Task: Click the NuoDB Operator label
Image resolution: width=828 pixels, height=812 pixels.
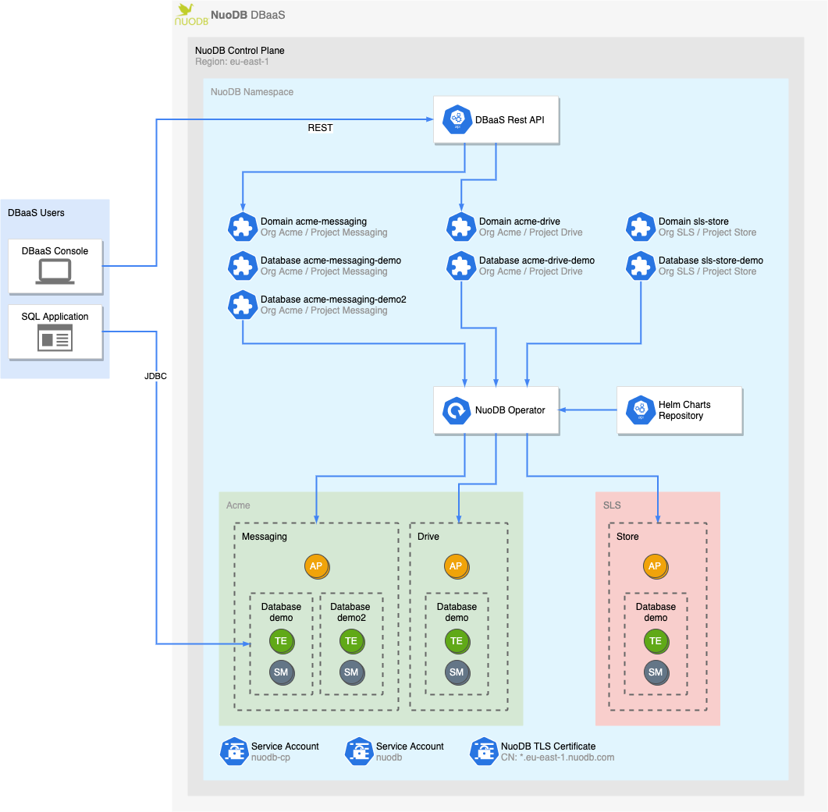Action: (510, 410)
